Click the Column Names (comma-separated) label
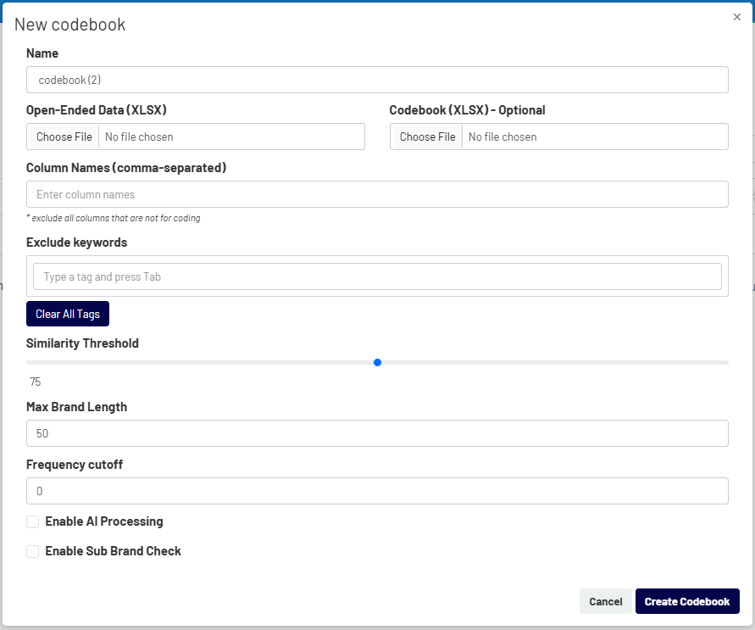Image resolution: width=755 pixels, height=630 pixels. click(126, 168)
